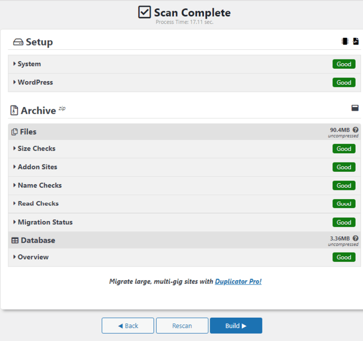This screenshot has width=363, height=341.
Task: Open the scan log file icon
Action: (356, 41)
